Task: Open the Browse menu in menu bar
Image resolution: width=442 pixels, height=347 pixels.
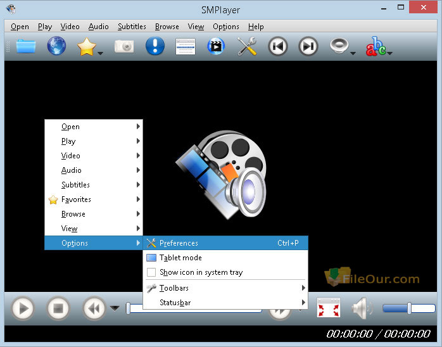Action: 167,27
